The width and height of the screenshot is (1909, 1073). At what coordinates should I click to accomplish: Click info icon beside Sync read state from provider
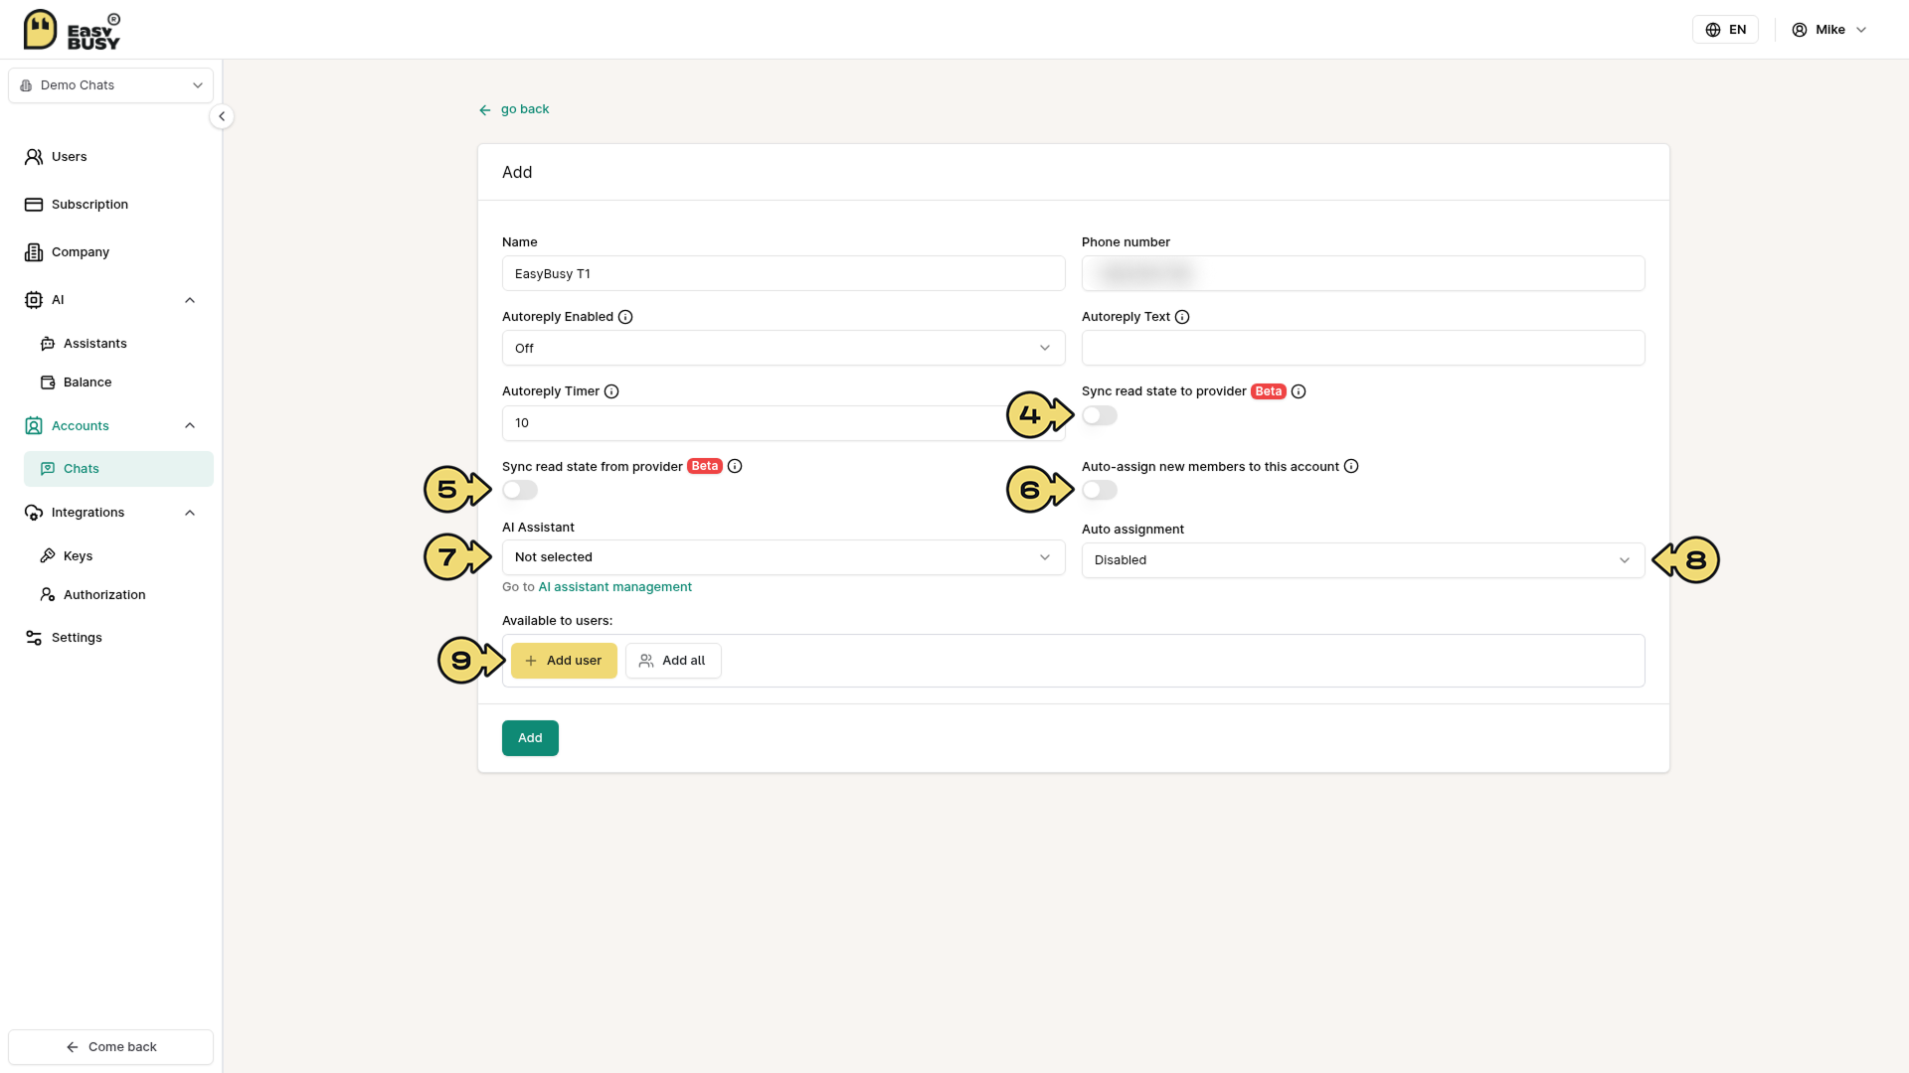[735, 466]
